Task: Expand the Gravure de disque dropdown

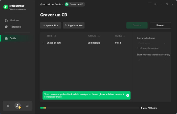Action: pos(152,43)
